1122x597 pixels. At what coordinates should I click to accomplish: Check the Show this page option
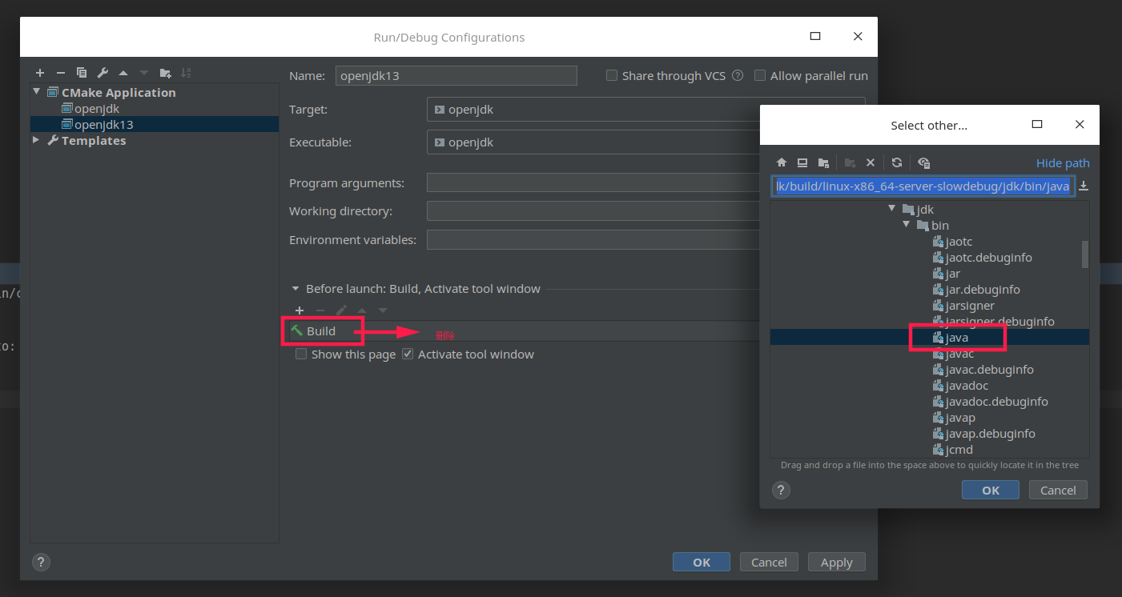coord(301,354)
